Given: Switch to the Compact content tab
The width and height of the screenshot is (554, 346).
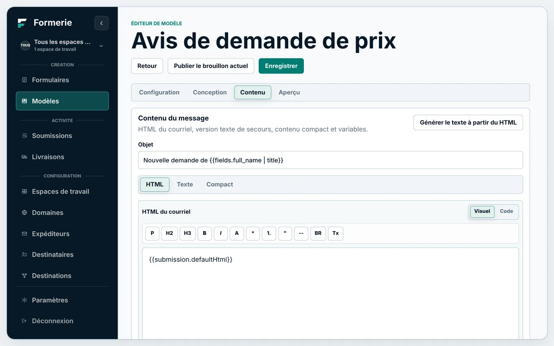Looking at the screenshot, I should pos(220,184).
